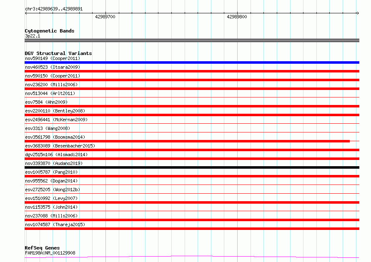The image size is (371, 262).
Task: Select the nsv590149 (Cooper2011) label
Action: tap(53, 58)
